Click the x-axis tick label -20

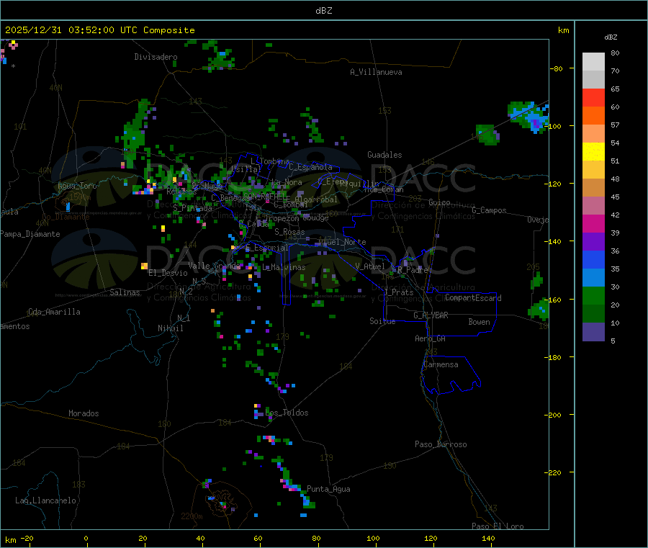tap(27, 538)
